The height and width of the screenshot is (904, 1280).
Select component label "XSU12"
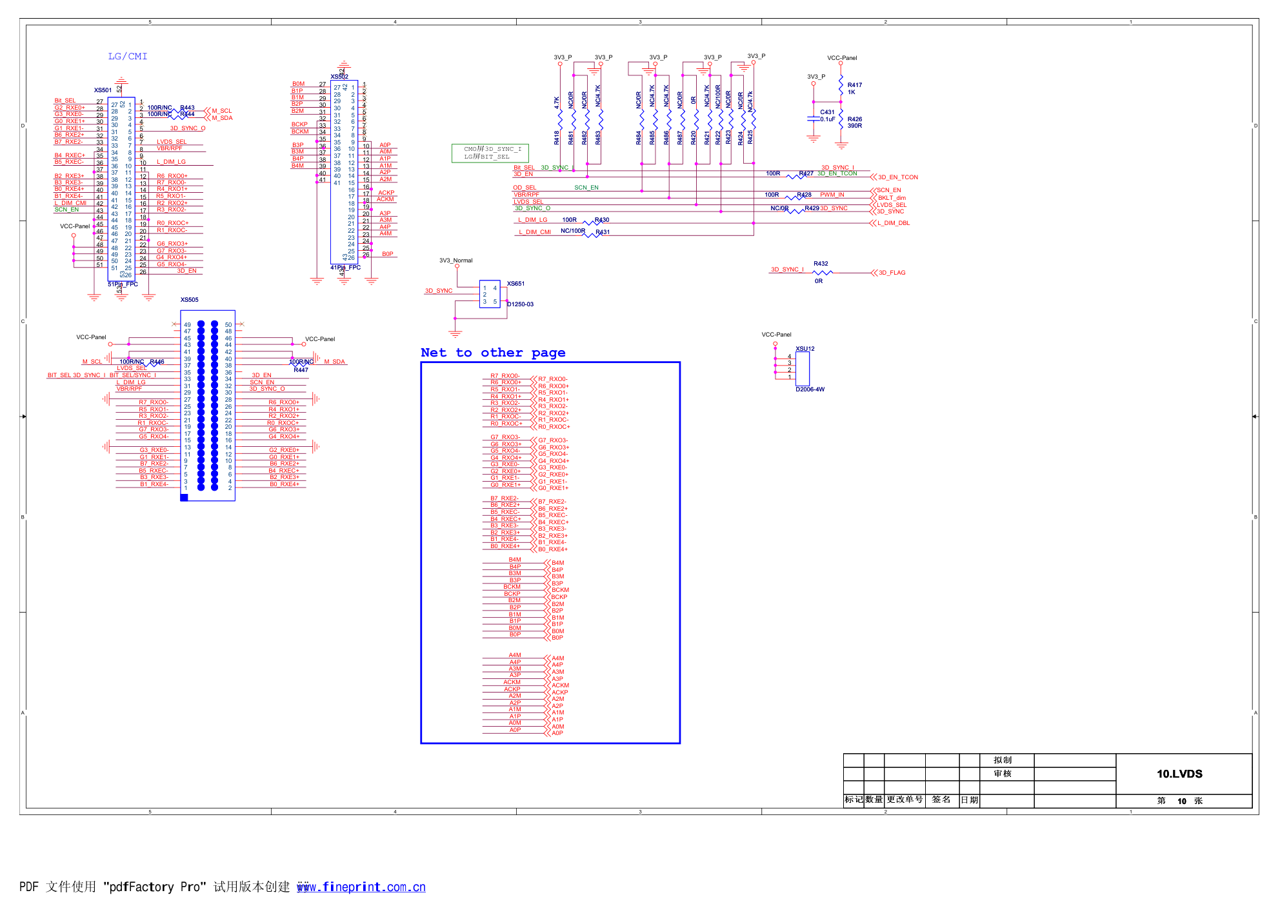805,349
